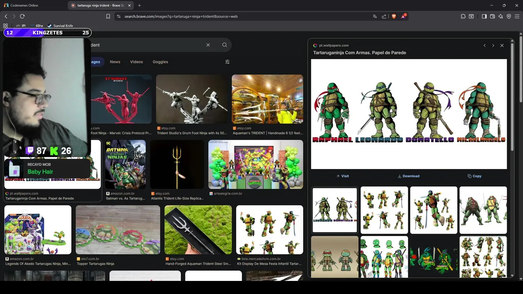Screen dimensions: 523x294
Task: Close the image preview panel
Action: (502, 45)
